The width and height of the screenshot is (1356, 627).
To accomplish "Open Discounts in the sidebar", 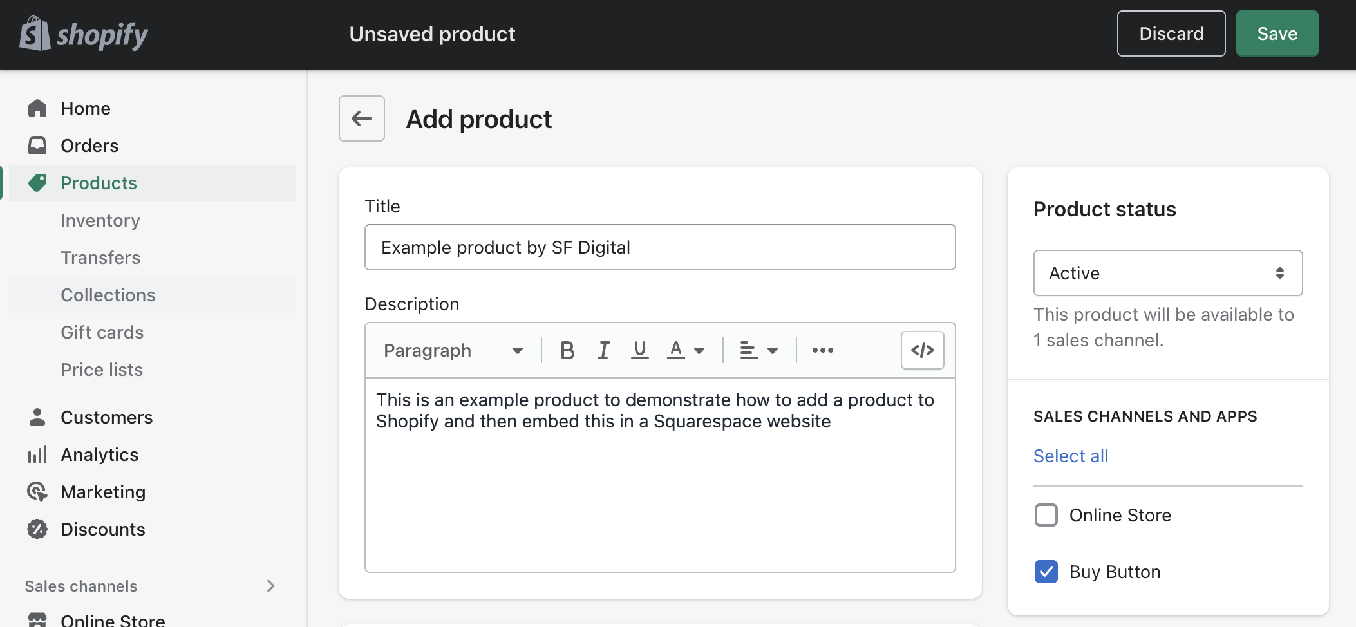I will [153, 529].
